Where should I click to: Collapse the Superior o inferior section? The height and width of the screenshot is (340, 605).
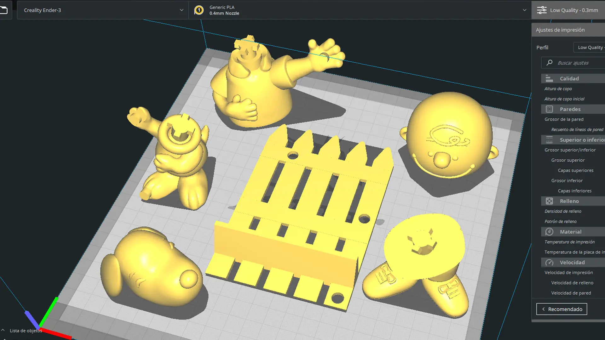pos(573,140)
